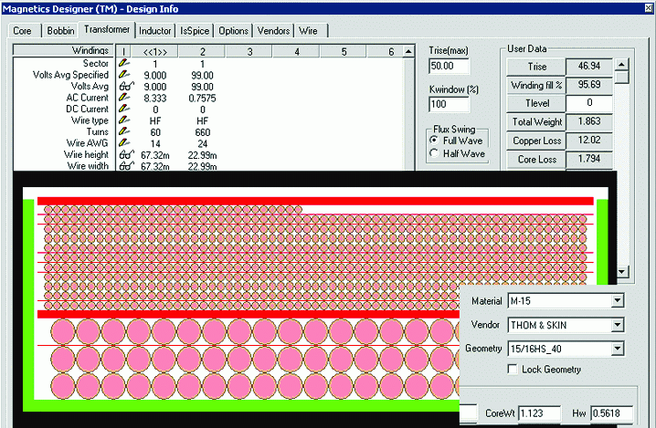
Task: Expand the Vendor dropdown THOM & SKIN
Action: click(x=618, y=324)
